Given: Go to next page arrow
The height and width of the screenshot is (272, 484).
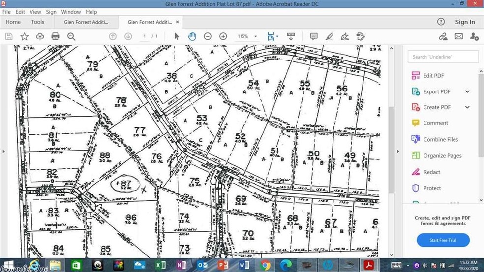Looking at the screenshot, I should [x=128, y=36].
